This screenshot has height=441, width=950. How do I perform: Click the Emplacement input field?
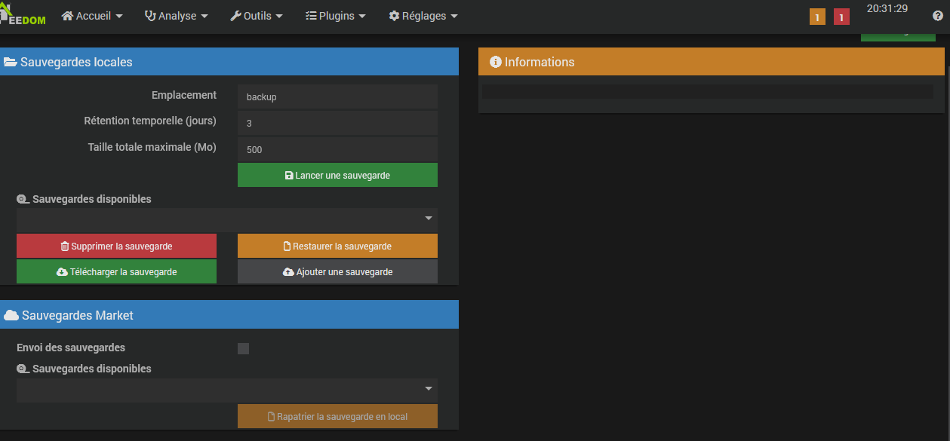pyautogui.click(x=337, y=96)
